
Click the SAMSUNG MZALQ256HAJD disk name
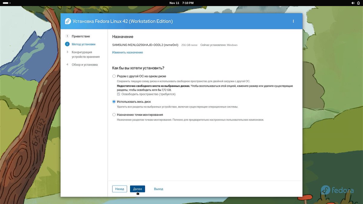pyautogui.click(x=145, y=45)
